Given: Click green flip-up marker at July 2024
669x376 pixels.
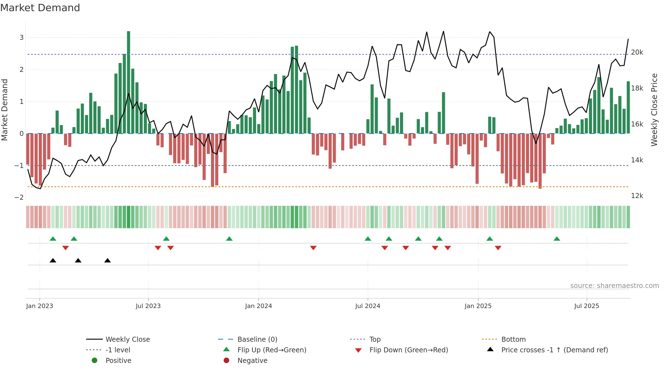Looking at the screenshot, I should [x=368, y=239].
